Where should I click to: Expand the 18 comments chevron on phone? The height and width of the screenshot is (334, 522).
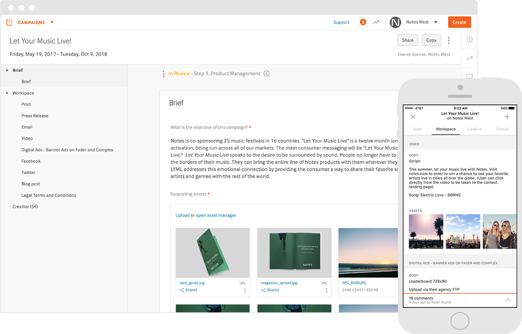pos(508,300)
